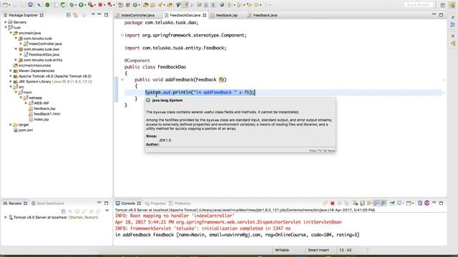Select the FeedbackDao.java editor tab
Image resolution: width=458 pixels, height=257 pixels.
(x=185, y=15)
